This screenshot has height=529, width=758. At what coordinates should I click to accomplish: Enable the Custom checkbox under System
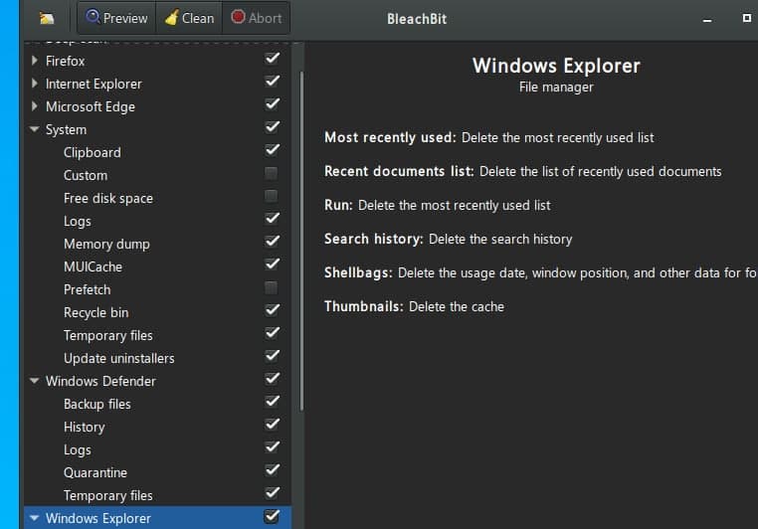click(x=272, y=174)
